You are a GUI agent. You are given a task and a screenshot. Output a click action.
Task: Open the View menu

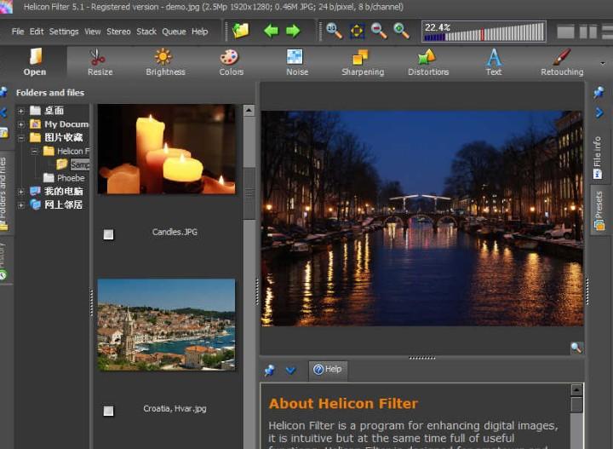[93, 32]
